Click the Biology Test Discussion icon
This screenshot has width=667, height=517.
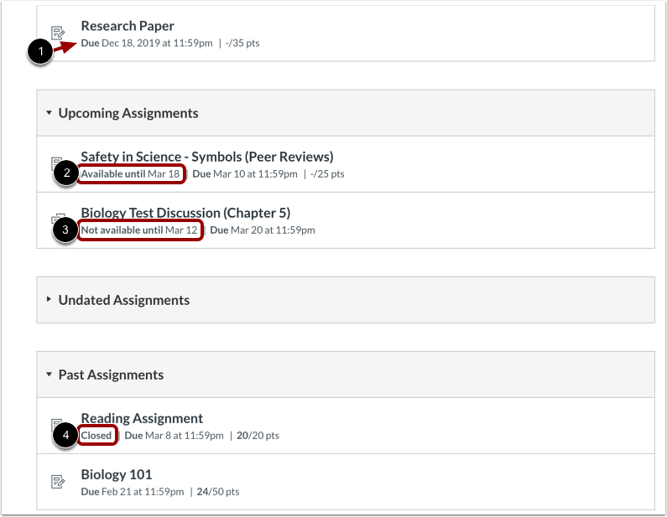pos(58,218)
